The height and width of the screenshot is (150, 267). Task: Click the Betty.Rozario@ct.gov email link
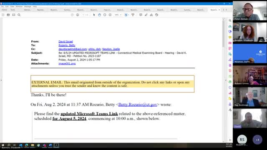138,105
